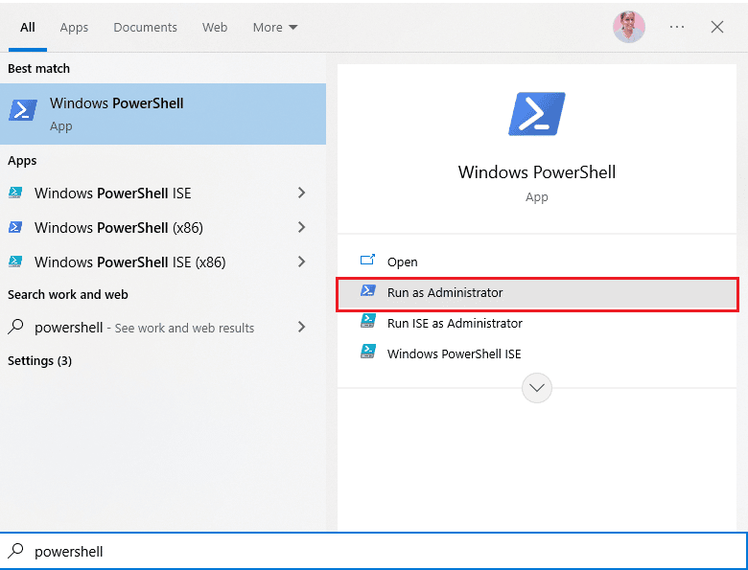Select Run ISE as Administrator
Viewport: 748px width, 570px height.
pos(455,324)
